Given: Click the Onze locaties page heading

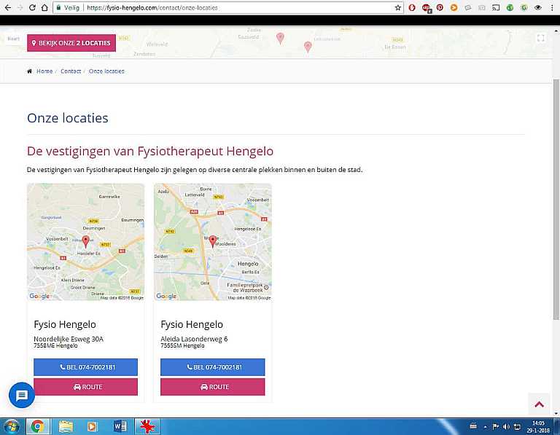Looking at the screenshot, I should pyautogui.click(x=68, y=118).
